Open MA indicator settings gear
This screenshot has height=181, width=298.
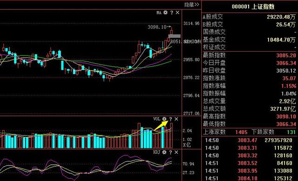pyautogui.click(x=166, y=13)
